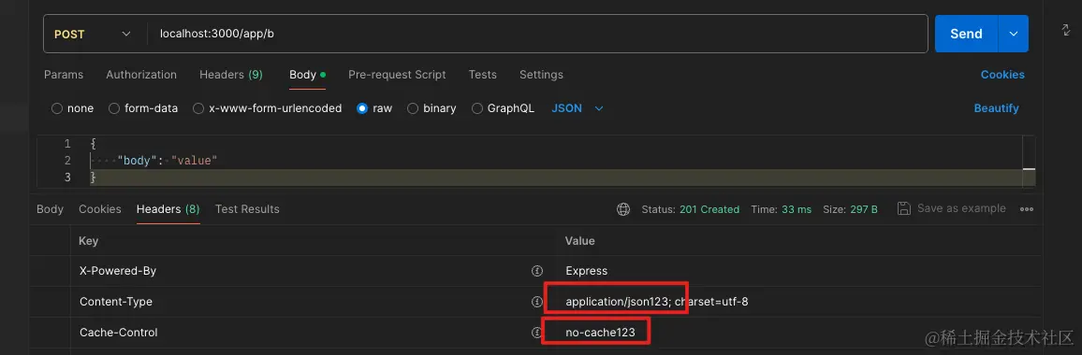Choose the x-www-form-urlencoded radio option
Image resolution: width=1082 pixels, height=355 pixels.
(x=198, y=108)
